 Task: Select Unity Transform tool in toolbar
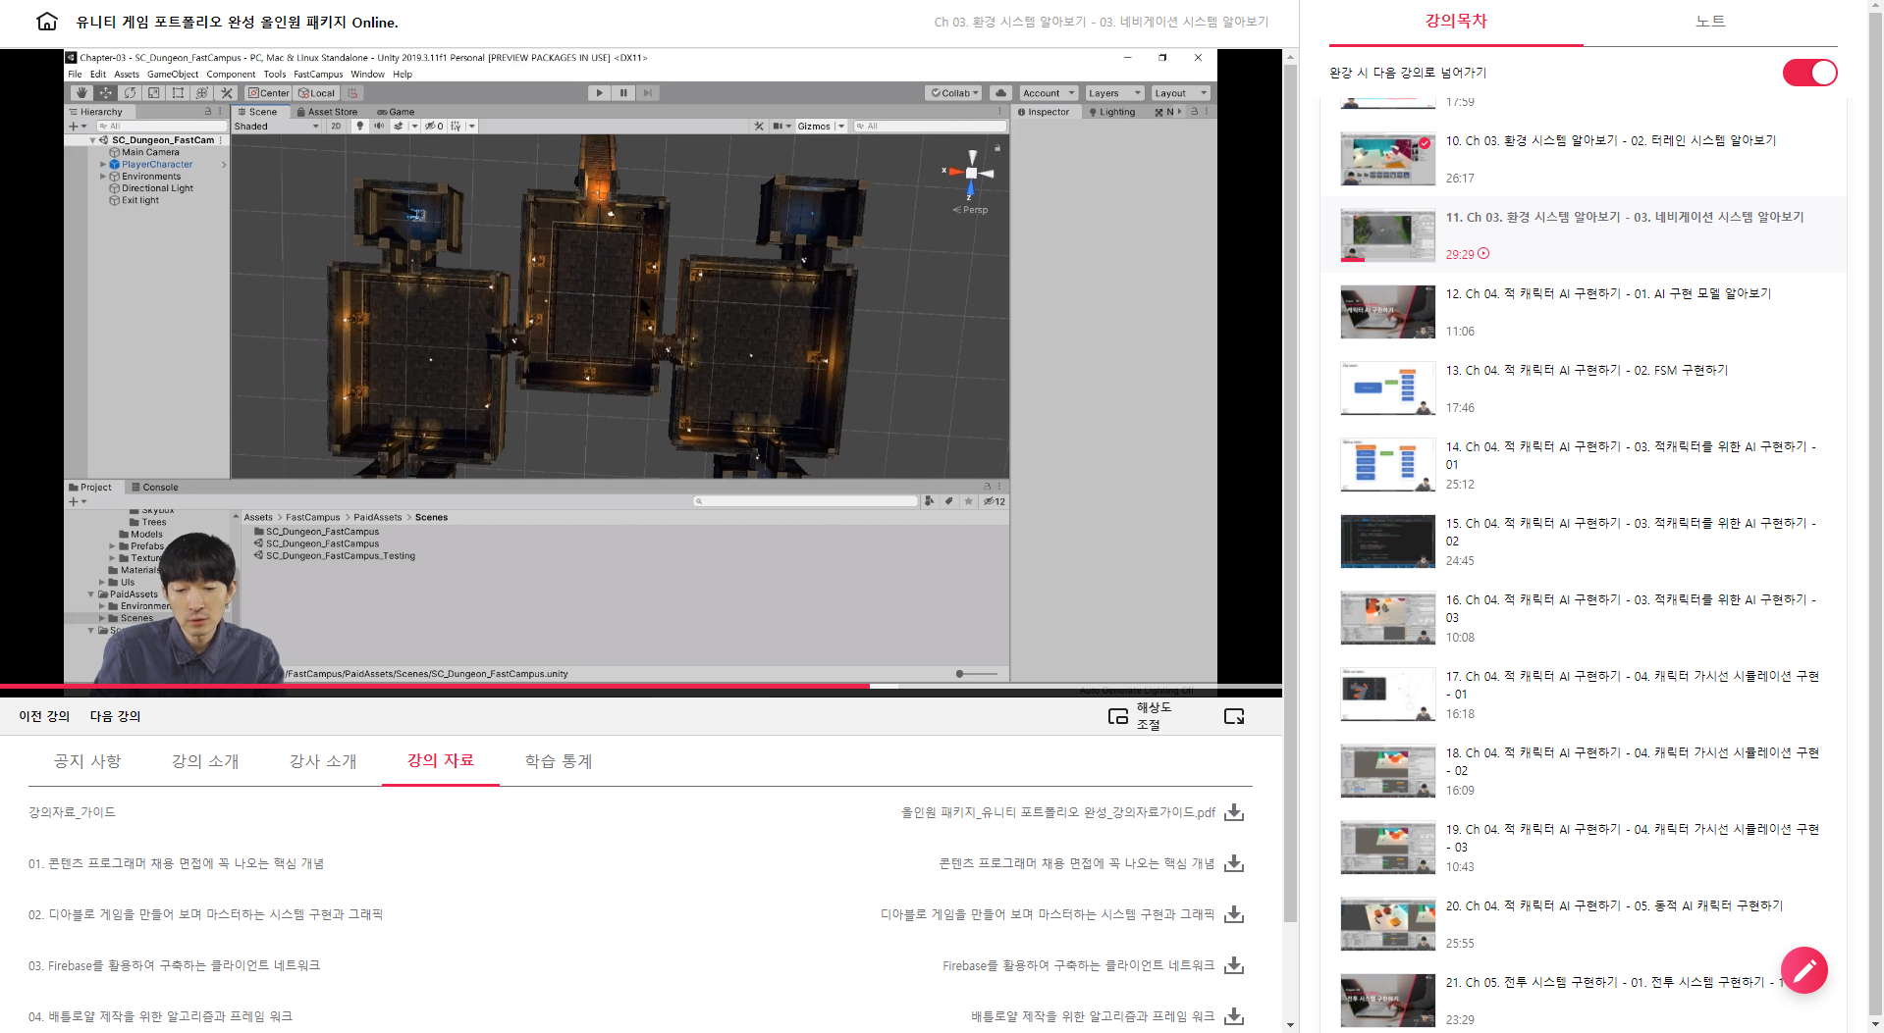[202, 93]
